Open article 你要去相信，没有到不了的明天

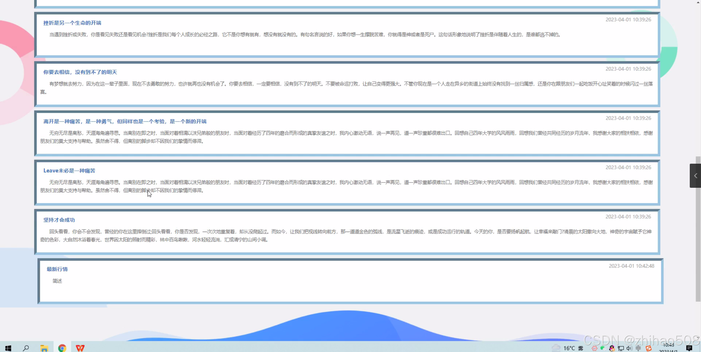pyautogui.click(x=80, y=72)
